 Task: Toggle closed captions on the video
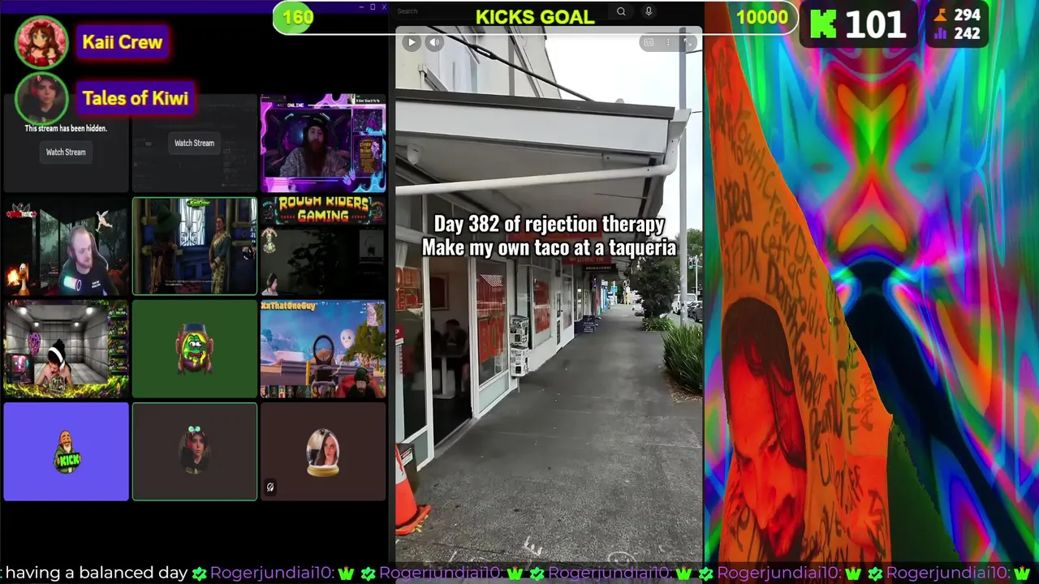tap(649, 42)
